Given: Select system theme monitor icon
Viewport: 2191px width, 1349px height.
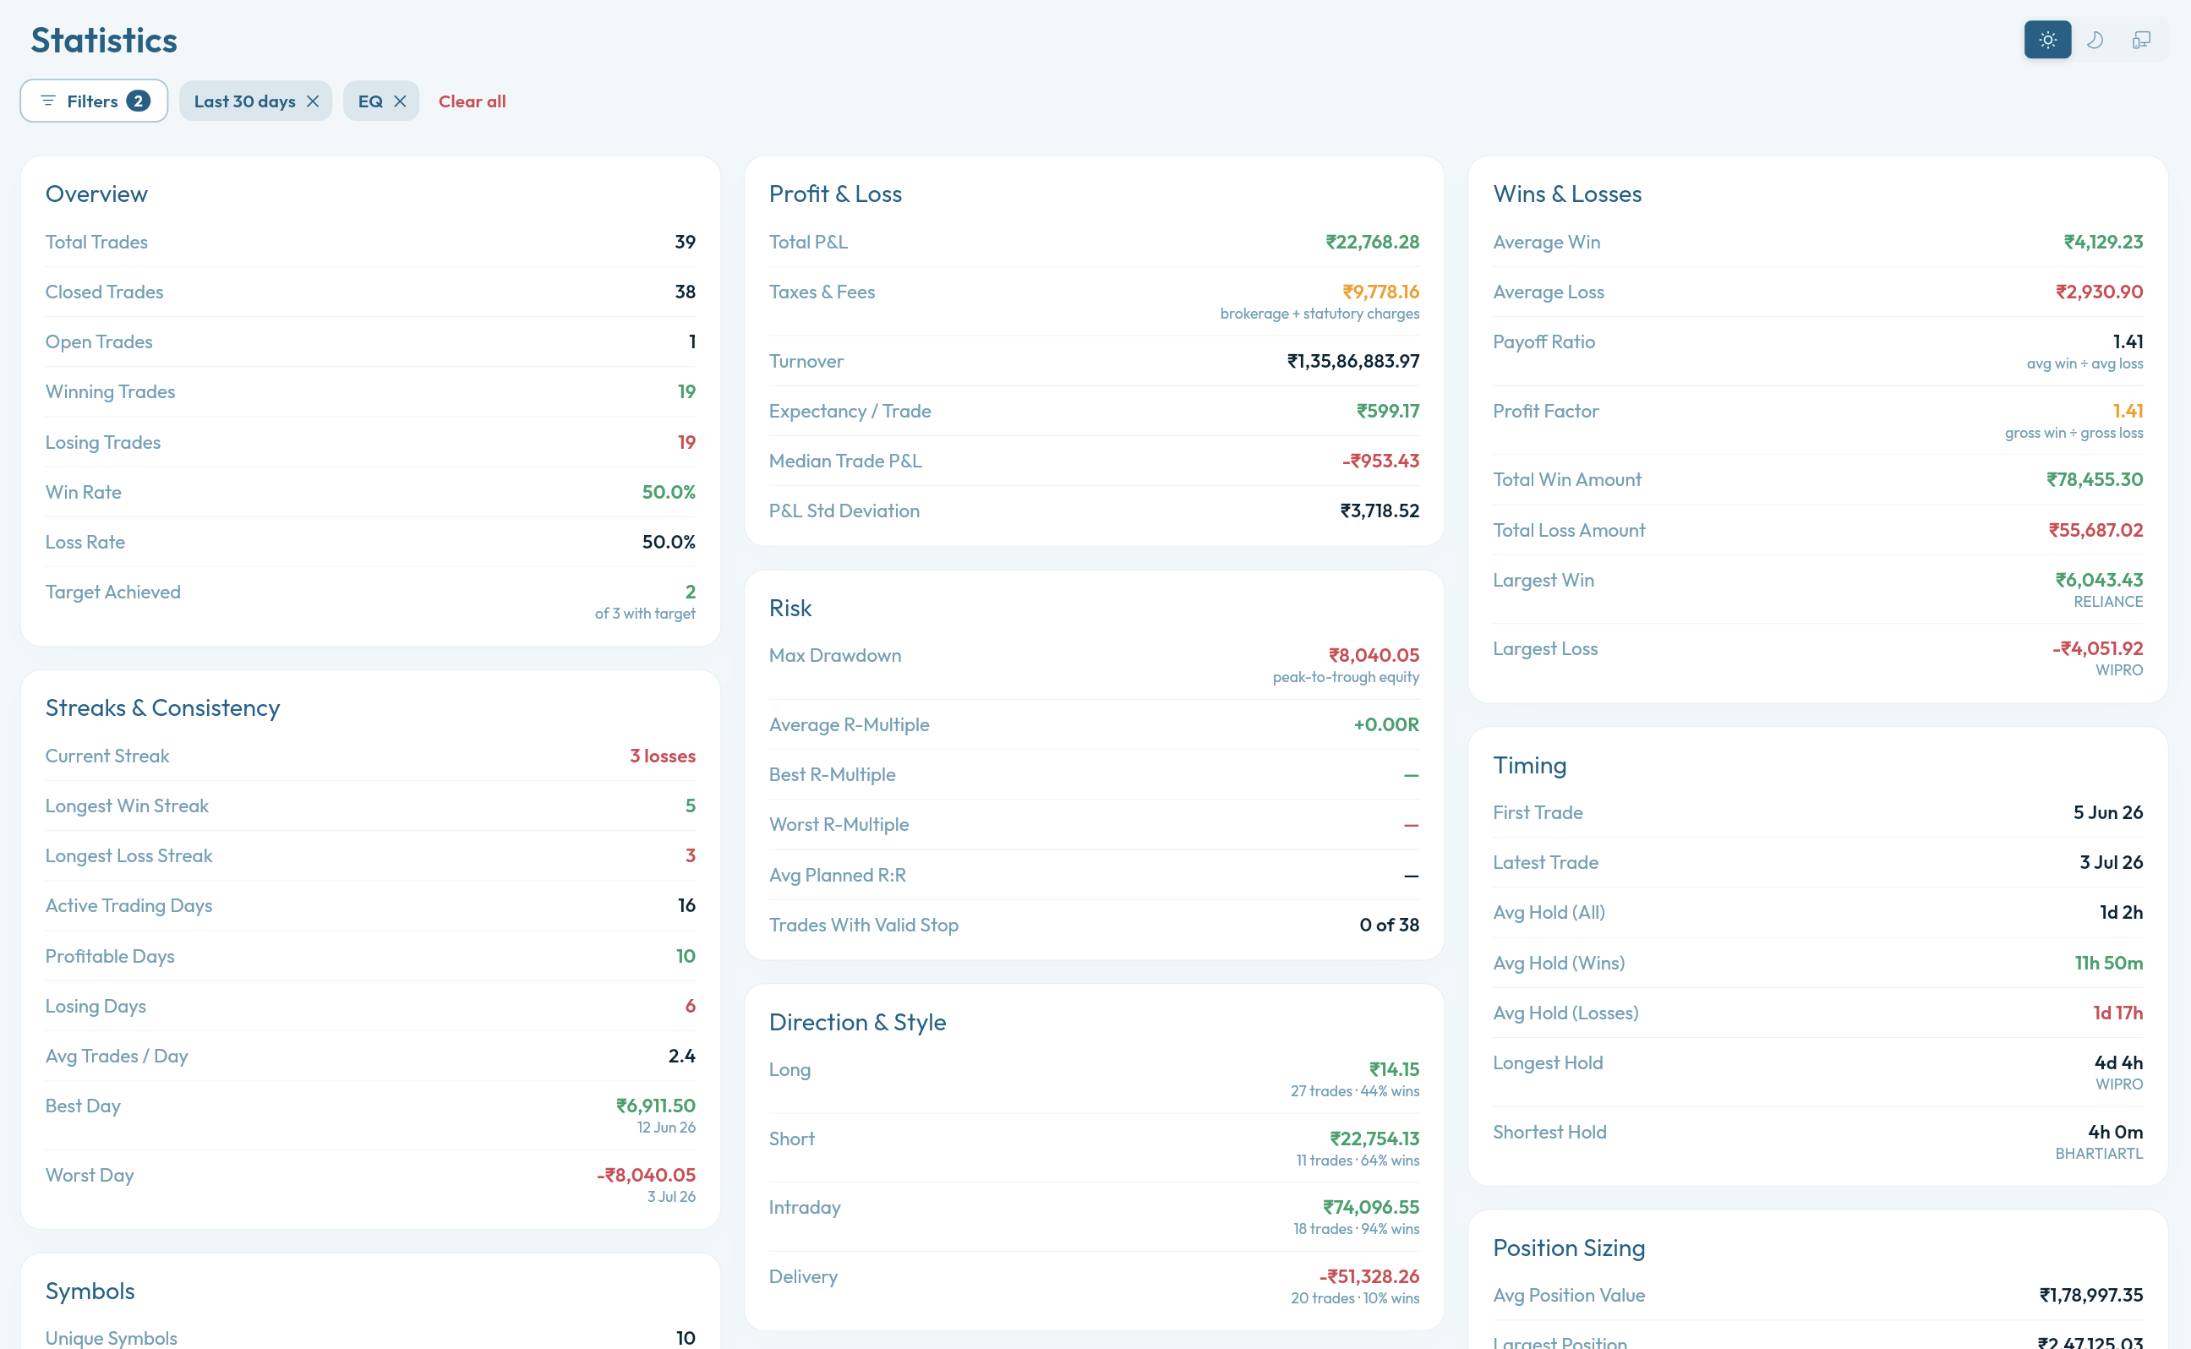Looking at the screenshot, I should [x=2141, y=41].
